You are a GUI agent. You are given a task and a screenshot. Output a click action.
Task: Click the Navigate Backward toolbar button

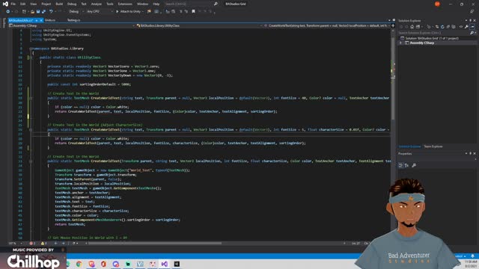coord(8,12)
